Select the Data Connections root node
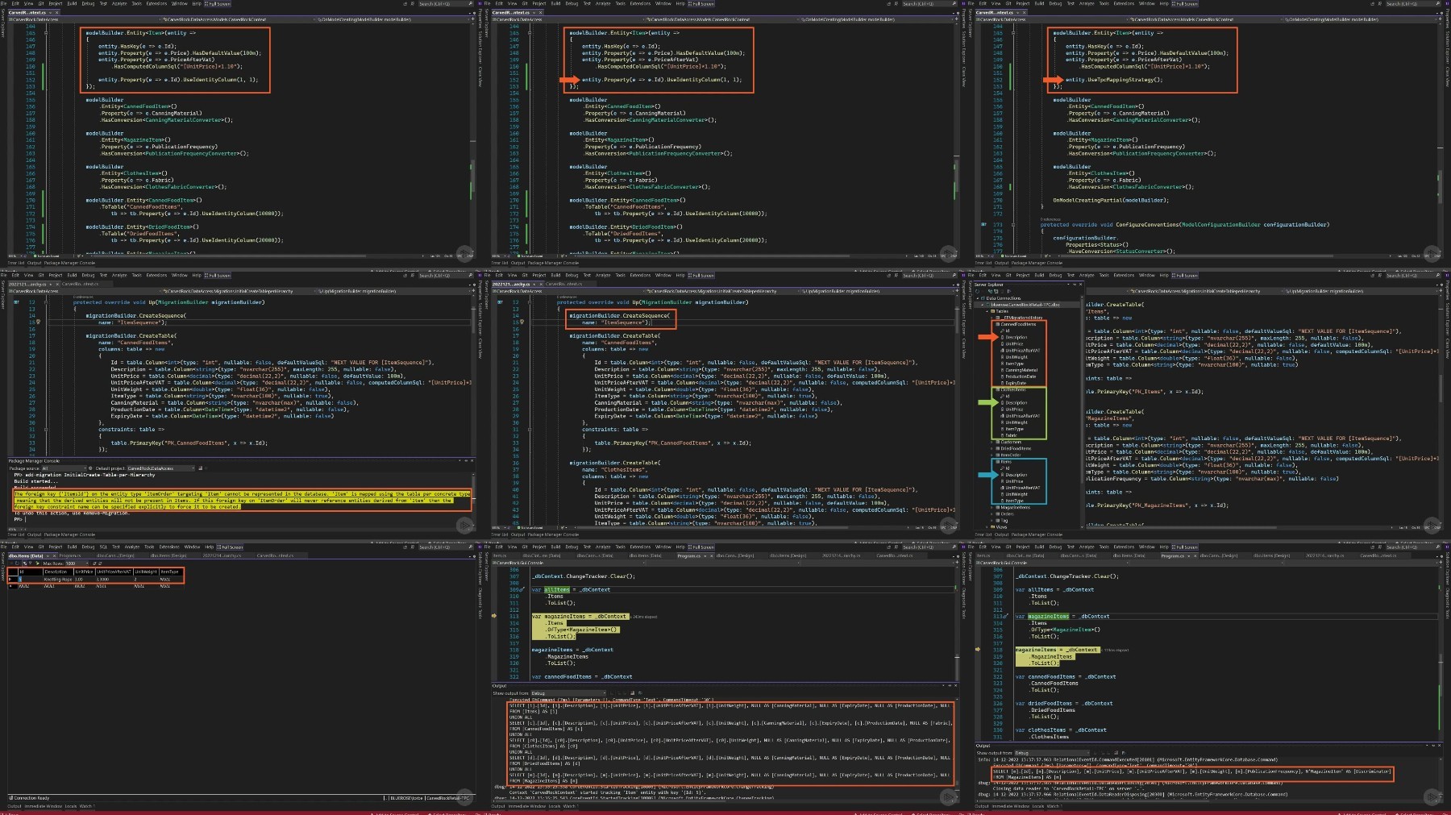The image size is (1451, 815). click(1004, 298)
